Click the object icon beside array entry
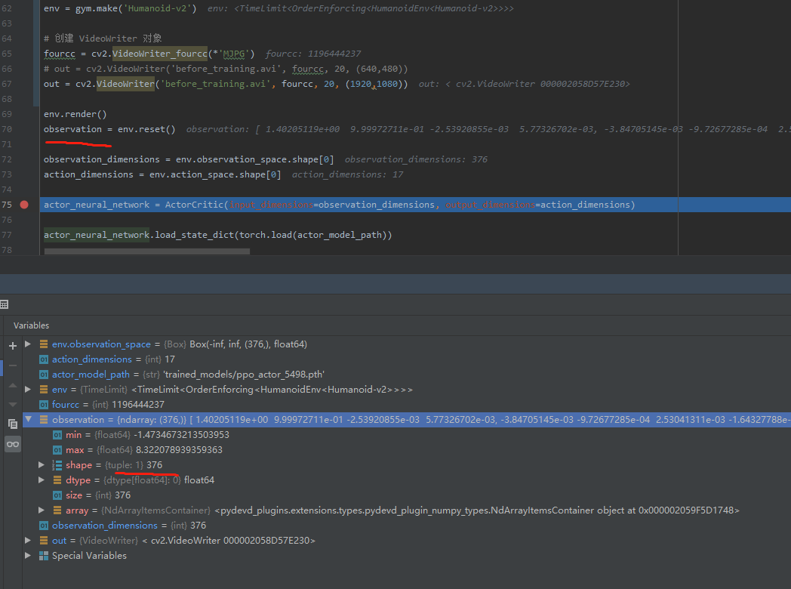The height and width of the screenshot is (589, 791). pyautogui.click(x=57, y=510)
